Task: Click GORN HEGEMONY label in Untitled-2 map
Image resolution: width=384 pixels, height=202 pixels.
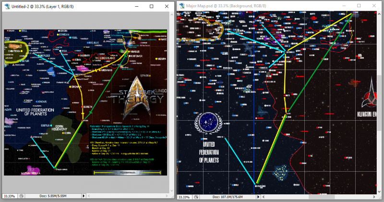Action: coord(59,127)
